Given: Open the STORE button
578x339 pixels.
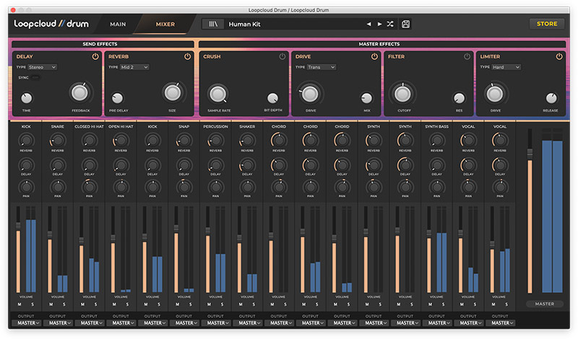Looking at the screenshot, I should click(x=547, y=24).
